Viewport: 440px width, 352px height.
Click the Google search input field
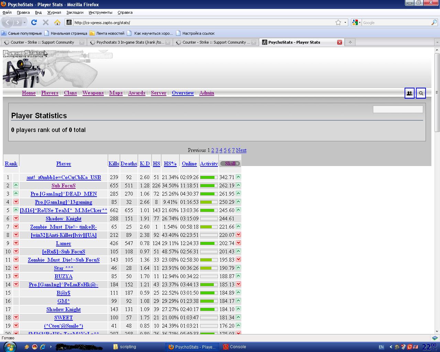coord(396,22)
